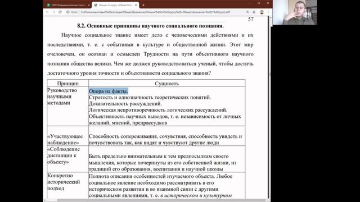360x202 pixels.
Task: Close the lecture PDF tab
Action: coord(136,5)
